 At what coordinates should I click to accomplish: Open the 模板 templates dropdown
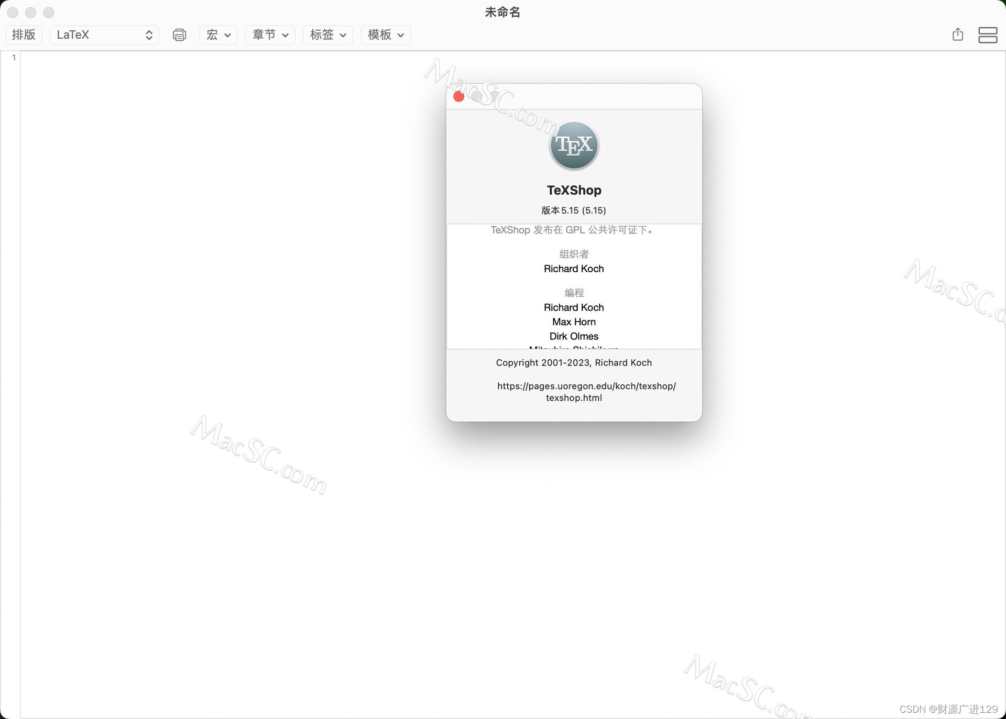tap(385, 35)
